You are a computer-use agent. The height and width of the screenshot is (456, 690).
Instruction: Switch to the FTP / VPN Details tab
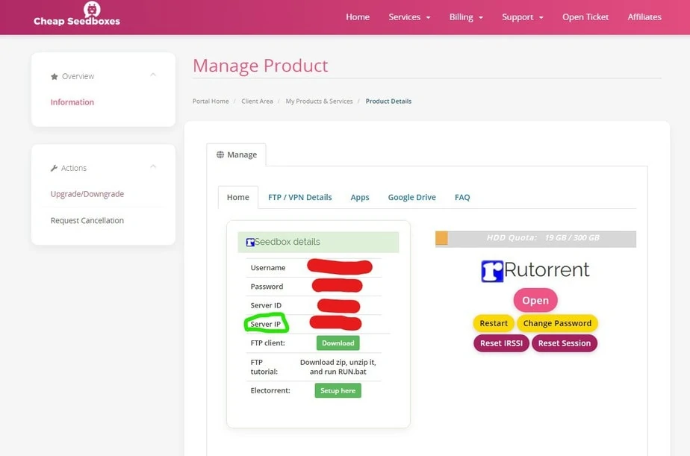click(299, 198)
